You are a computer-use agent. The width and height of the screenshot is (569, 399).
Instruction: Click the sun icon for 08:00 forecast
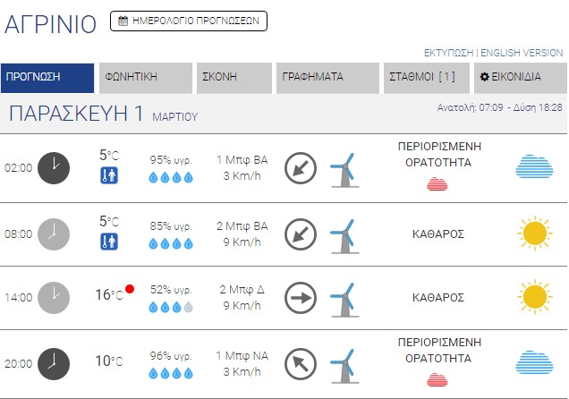[x=534, y=233]
